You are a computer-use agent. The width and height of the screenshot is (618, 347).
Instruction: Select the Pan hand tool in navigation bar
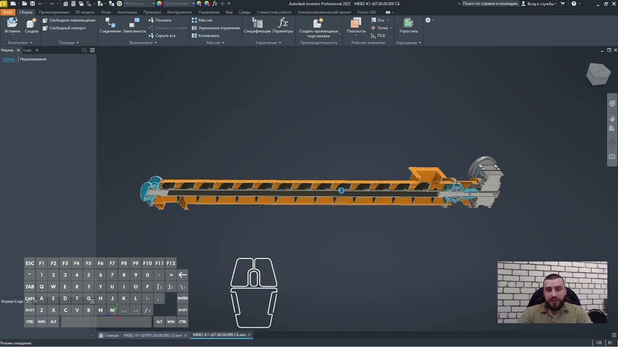(x=612, y=118)
